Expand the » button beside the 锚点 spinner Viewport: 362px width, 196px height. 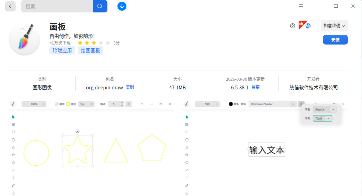(x=128, y=104)
